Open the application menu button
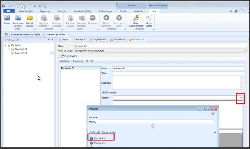The image size is (250, 149). 9,11
